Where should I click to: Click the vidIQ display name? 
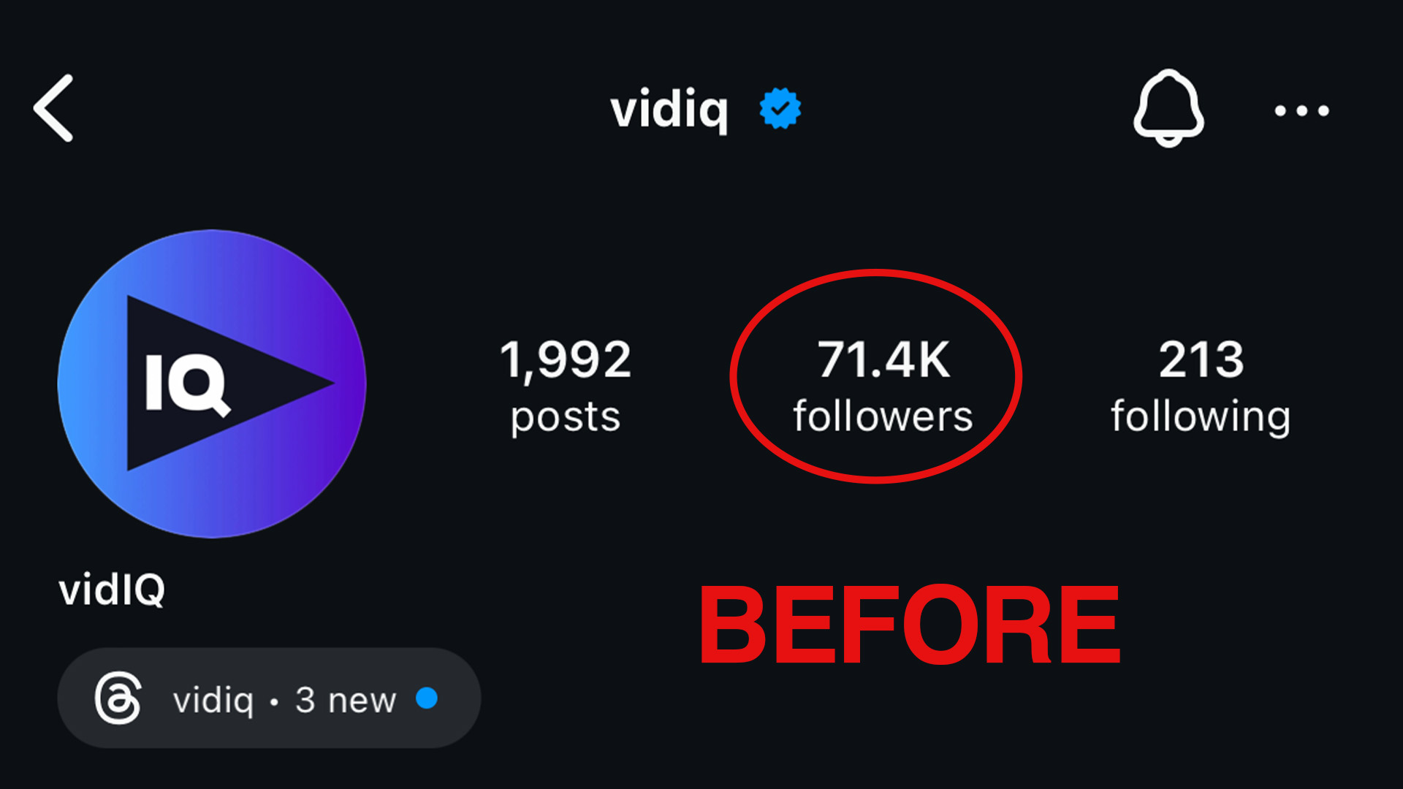point(112,590)
